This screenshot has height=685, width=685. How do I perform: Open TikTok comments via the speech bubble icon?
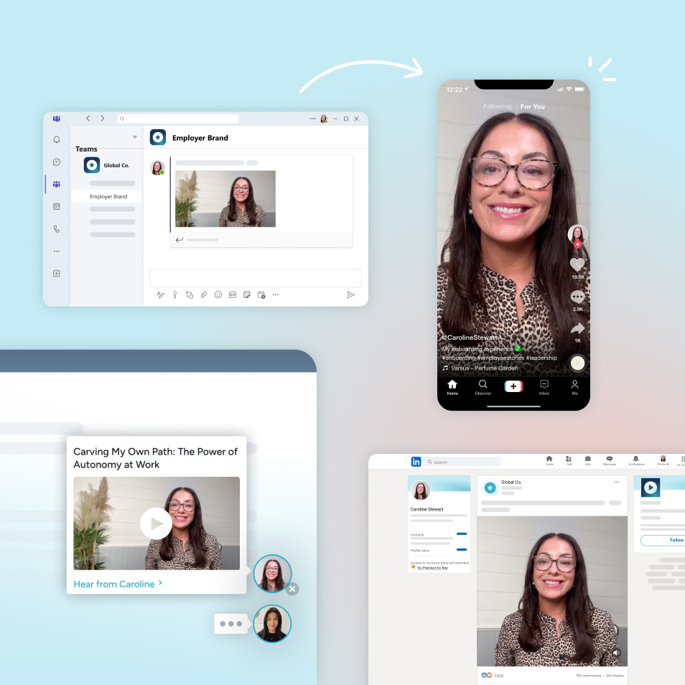click(x=577, y=297)
